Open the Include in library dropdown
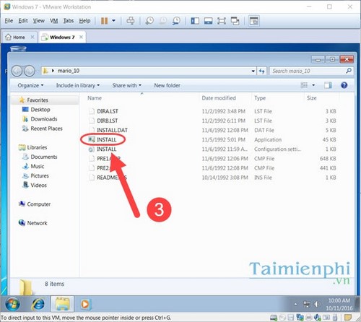361x322 pixels. pyautogui.click(x=78, y=85)
